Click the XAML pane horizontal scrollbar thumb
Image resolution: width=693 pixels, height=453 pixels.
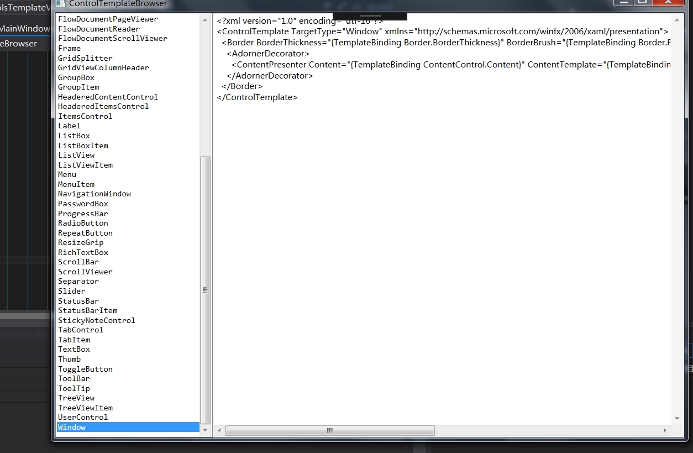(x=330, y=430)
